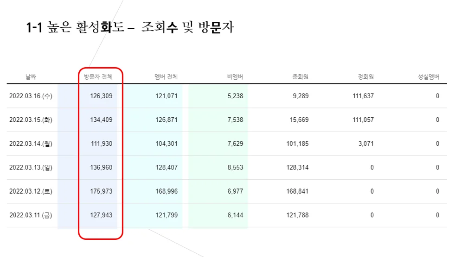
Task: Select the 정회원 column header
Action: (x=365, y=77)
